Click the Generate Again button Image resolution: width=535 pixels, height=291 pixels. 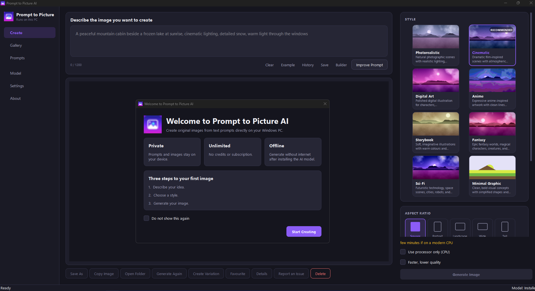point(169,274)
